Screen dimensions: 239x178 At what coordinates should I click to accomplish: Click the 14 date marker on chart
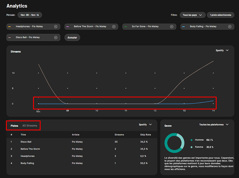pos(213,111)
